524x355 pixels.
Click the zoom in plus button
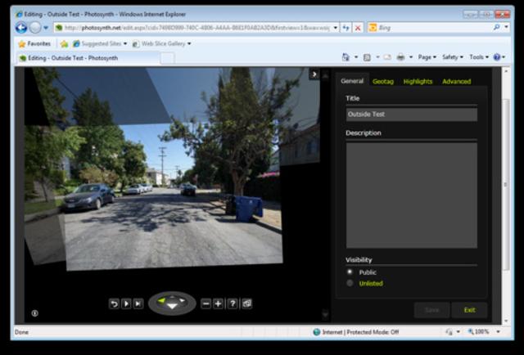coord(219,303)
